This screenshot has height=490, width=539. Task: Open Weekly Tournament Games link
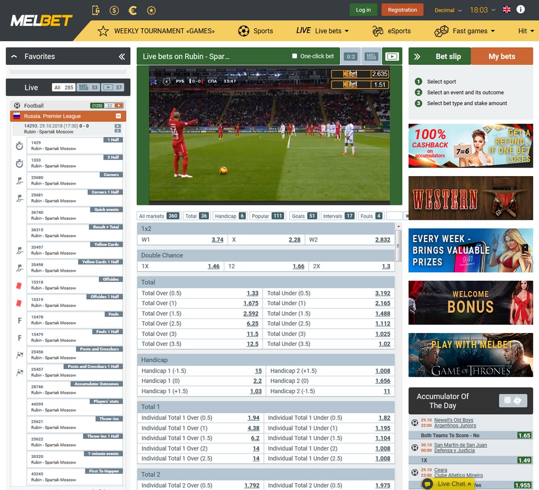[164, 31]
